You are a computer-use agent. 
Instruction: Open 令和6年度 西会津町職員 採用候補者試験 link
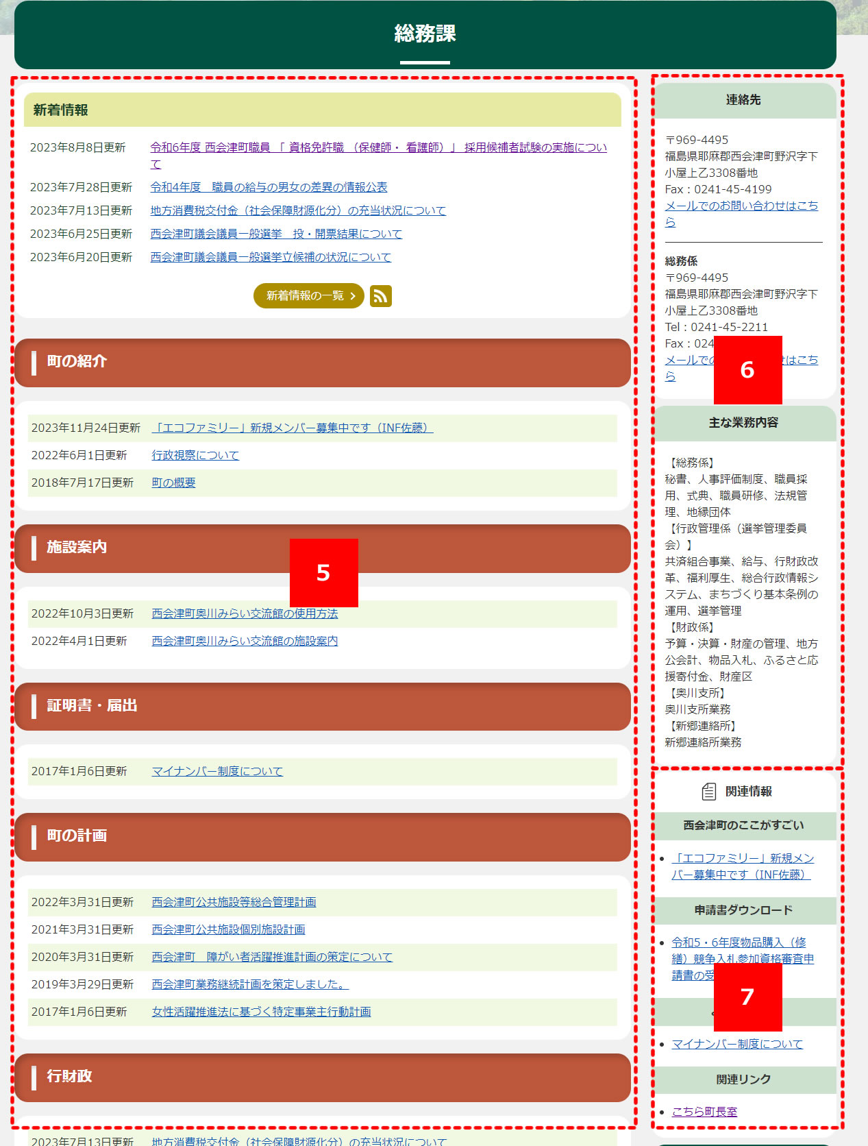coord(379,156)
